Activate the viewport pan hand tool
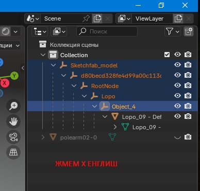Screen dimensions: 200x191 [x=13, y=121]
